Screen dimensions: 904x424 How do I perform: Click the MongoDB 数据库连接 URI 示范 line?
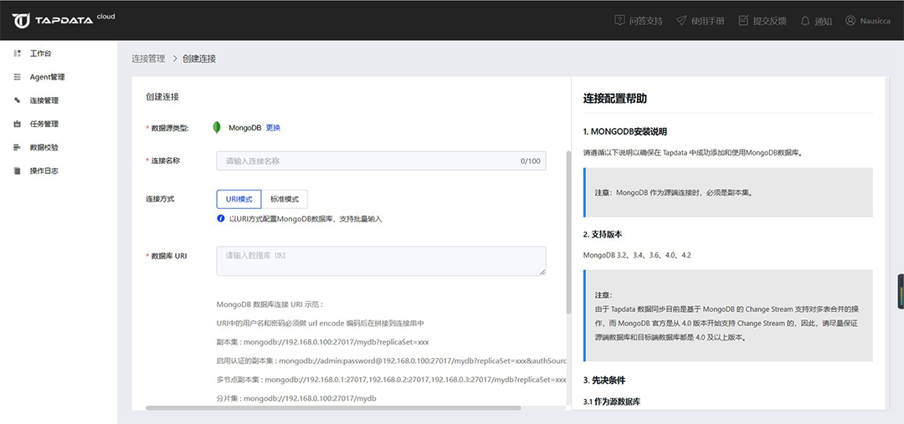[x=270, y=304]
